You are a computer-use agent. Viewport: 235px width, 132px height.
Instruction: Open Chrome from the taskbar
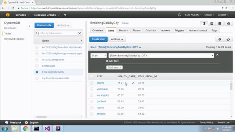coord(26,129)
